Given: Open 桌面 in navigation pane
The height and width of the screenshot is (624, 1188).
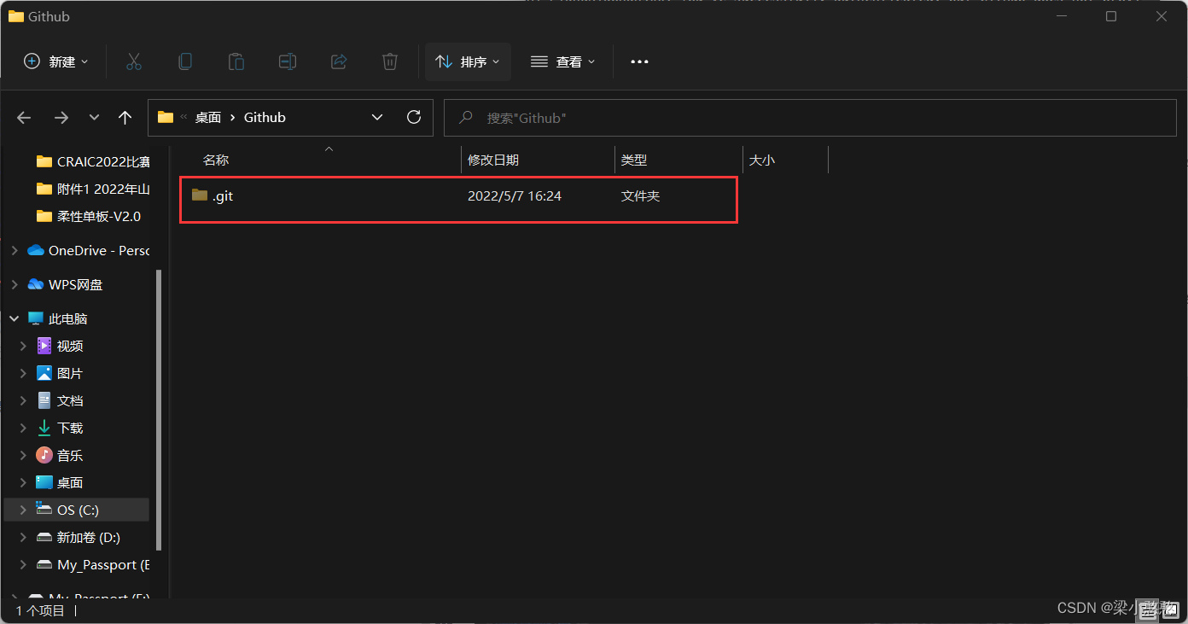Looking at the screenshot, I should click(x=60, y=482).
